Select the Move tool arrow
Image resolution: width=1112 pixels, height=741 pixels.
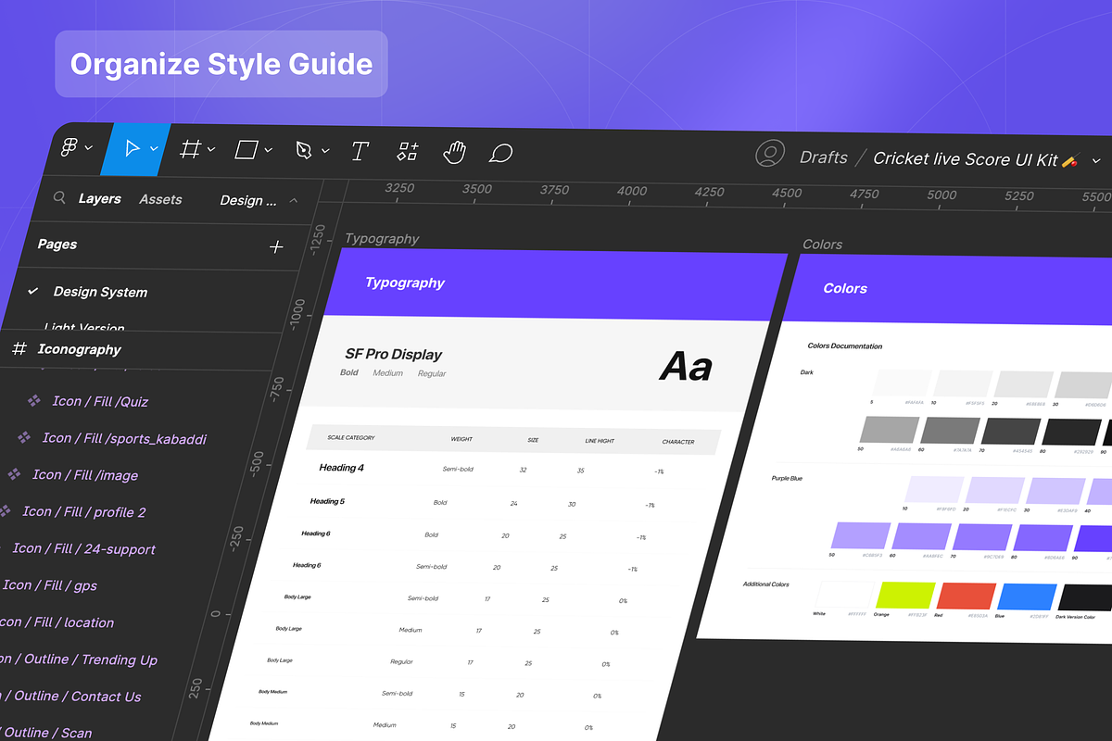click(x=132, y=148)
